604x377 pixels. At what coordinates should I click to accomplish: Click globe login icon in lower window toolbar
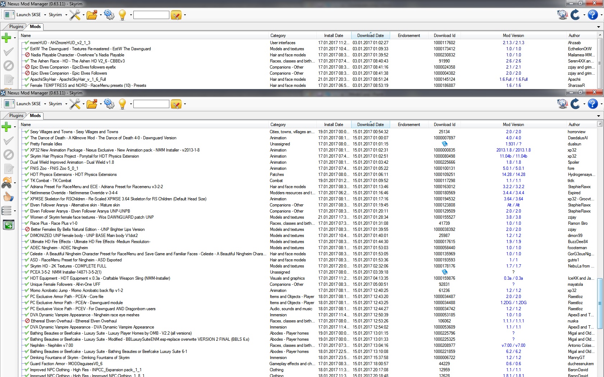(562, 104)
